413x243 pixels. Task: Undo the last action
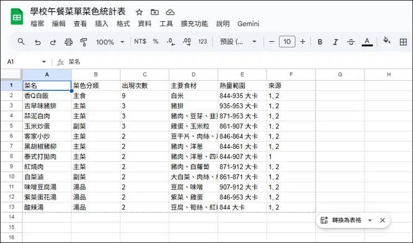tap(37, 42)
